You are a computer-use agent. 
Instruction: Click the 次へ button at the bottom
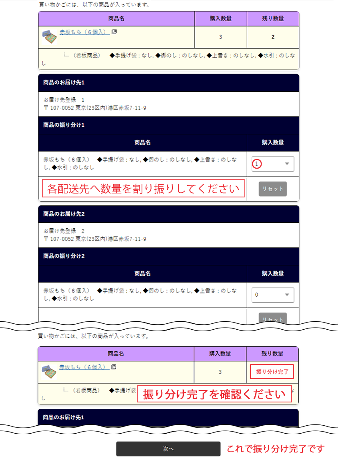pyautogui.click(x=168, y=449)
